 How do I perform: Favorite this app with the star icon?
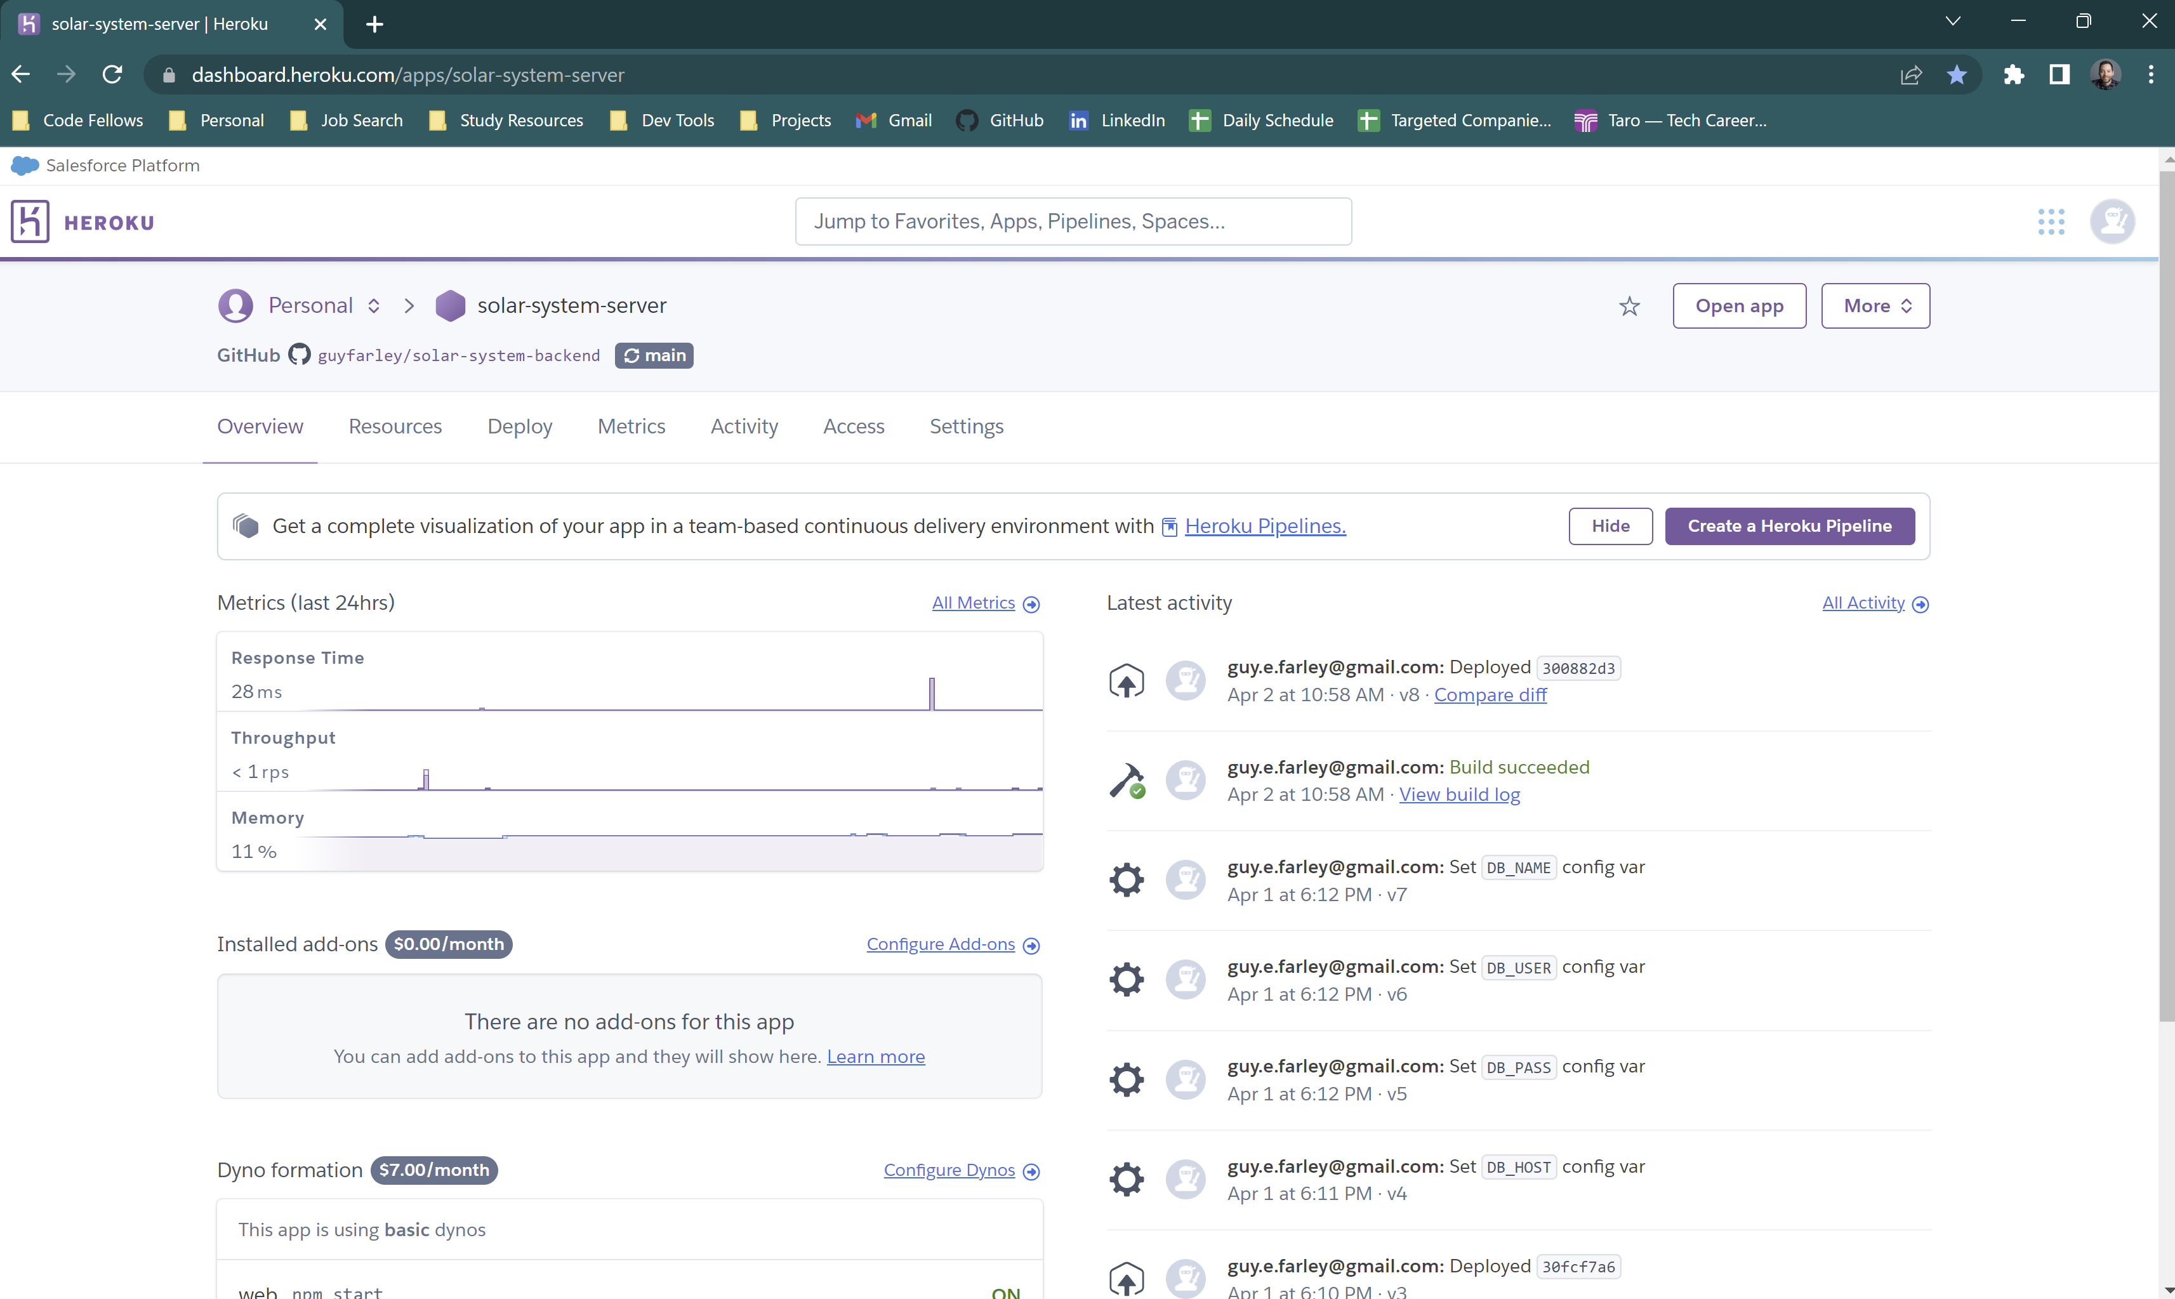pyautogui.click(x=1629, y=307)
